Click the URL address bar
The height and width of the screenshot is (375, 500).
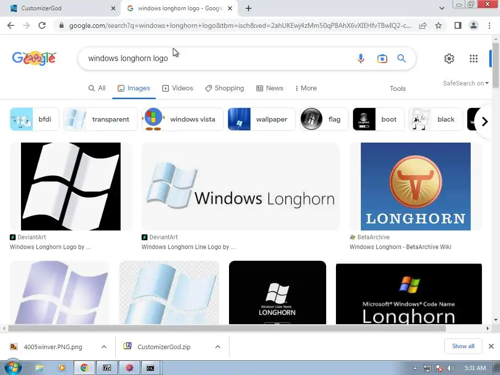240,25
